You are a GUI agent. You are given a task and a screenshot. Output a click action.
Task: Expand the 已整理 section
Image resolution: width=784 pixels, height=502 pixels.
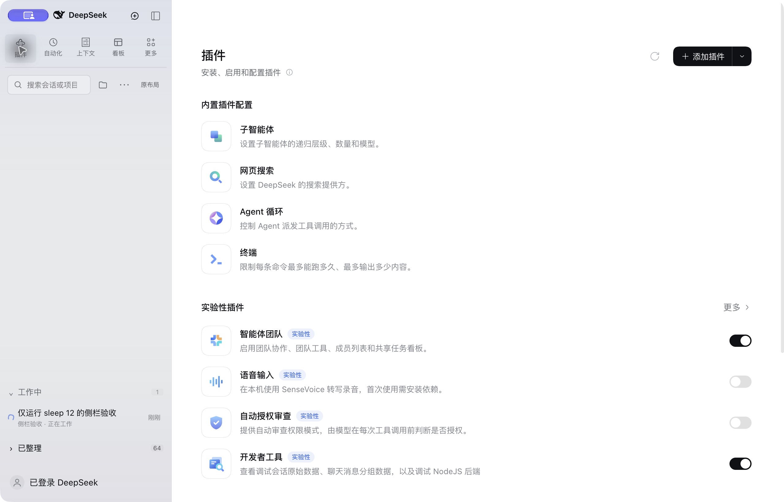pos(11,449)
